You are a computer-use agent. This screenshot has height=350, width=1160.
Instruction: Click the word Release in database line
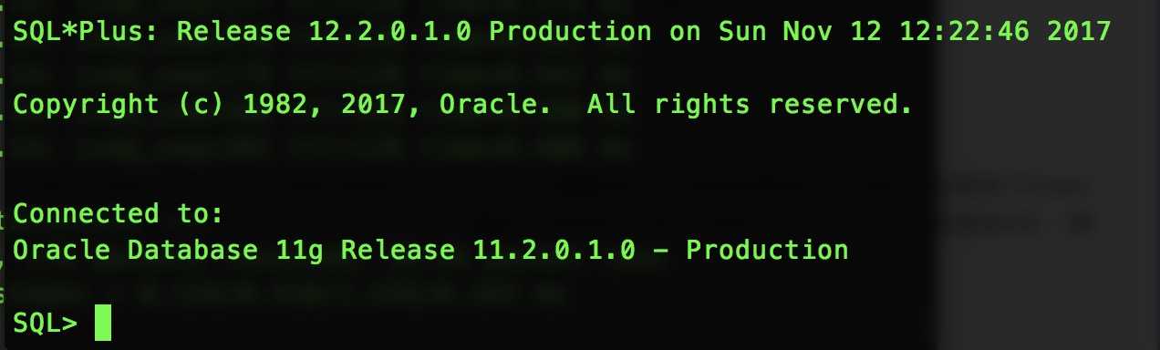point(399,249)
